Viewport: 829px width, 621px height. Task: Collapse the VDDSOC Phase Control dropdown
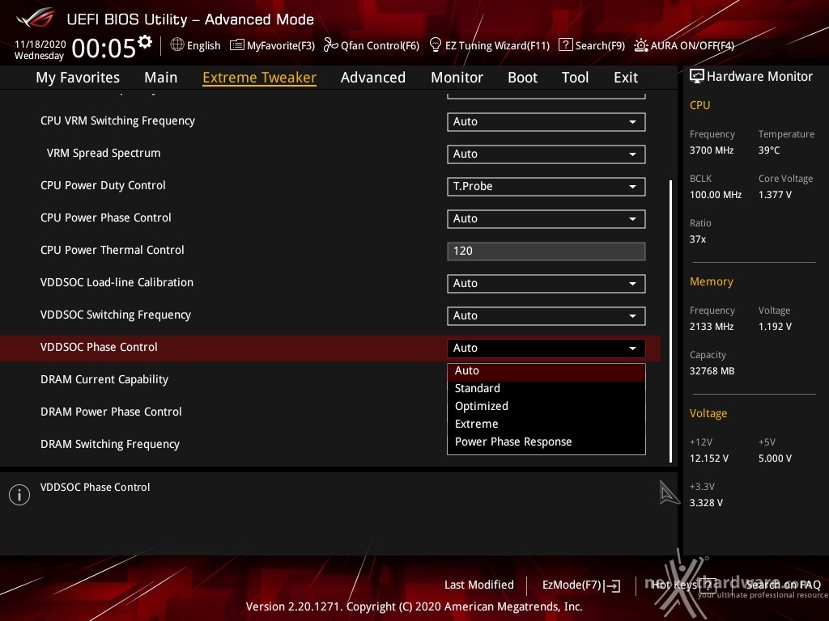tap(546, 348)
